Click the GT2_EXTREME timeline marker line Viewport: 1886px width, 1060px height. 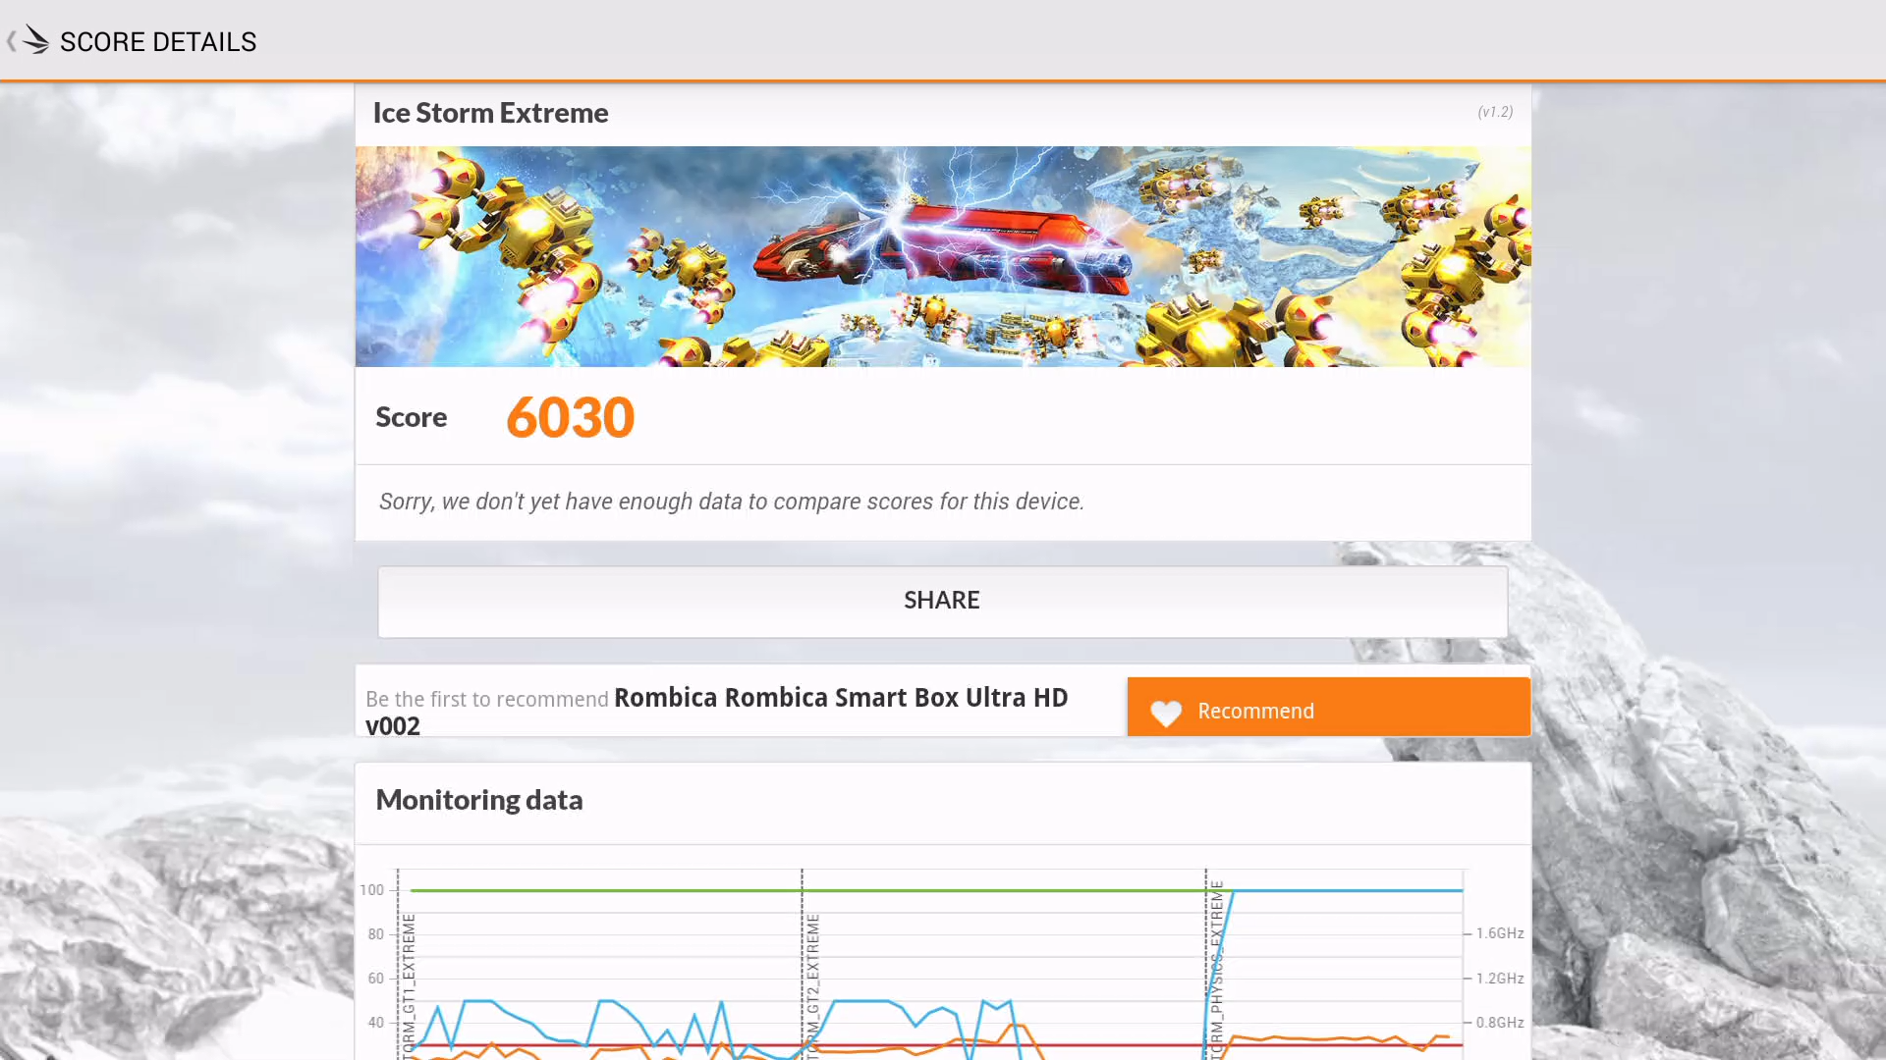point(803,962)
